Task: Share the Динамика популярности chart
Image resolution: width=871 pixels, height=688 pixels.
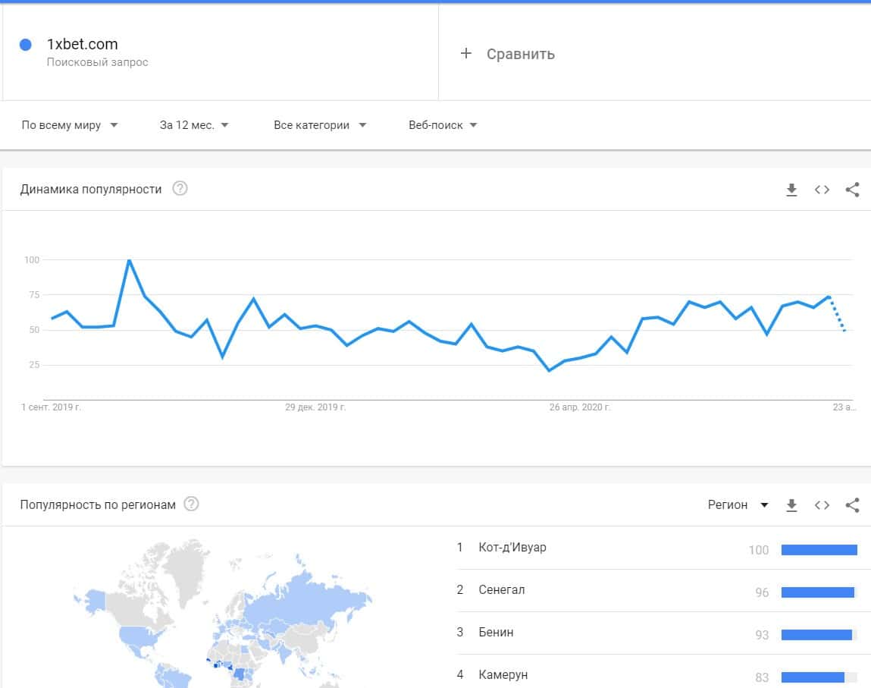Action: pyautogui.click(x=852, y=190)
